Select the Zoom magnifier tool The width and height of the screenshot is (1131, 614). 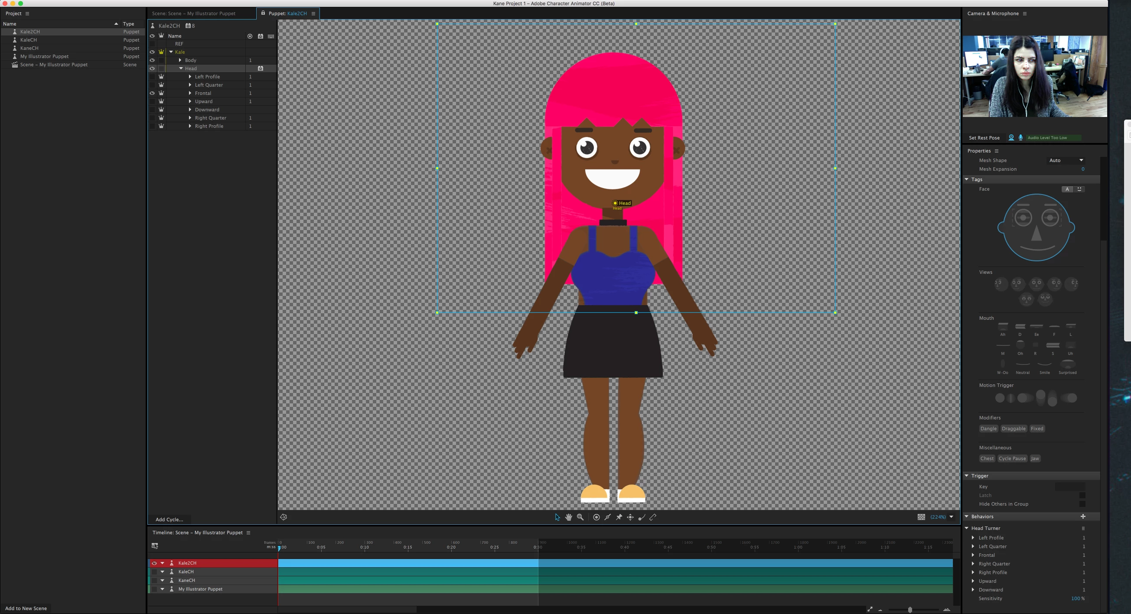point(580,517)
